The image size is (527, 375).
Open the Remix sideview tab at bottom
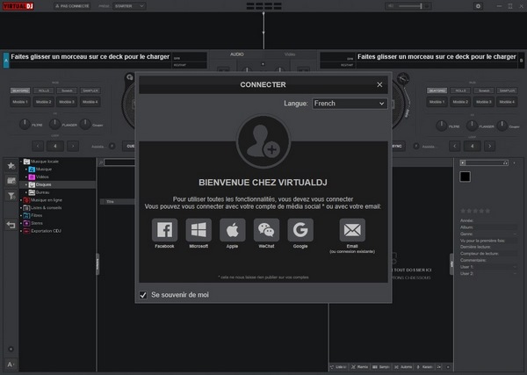point(360,367)
